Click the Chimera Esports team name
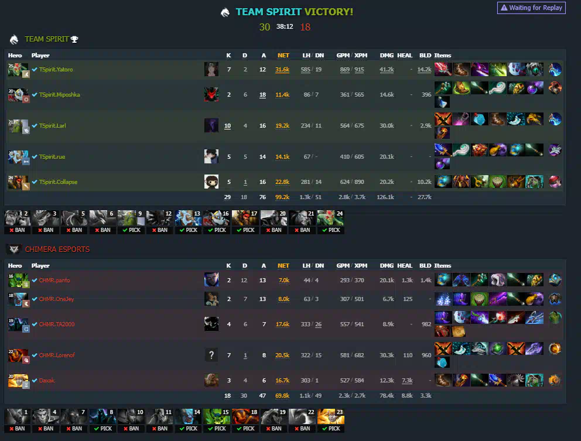 pos(57,249)
